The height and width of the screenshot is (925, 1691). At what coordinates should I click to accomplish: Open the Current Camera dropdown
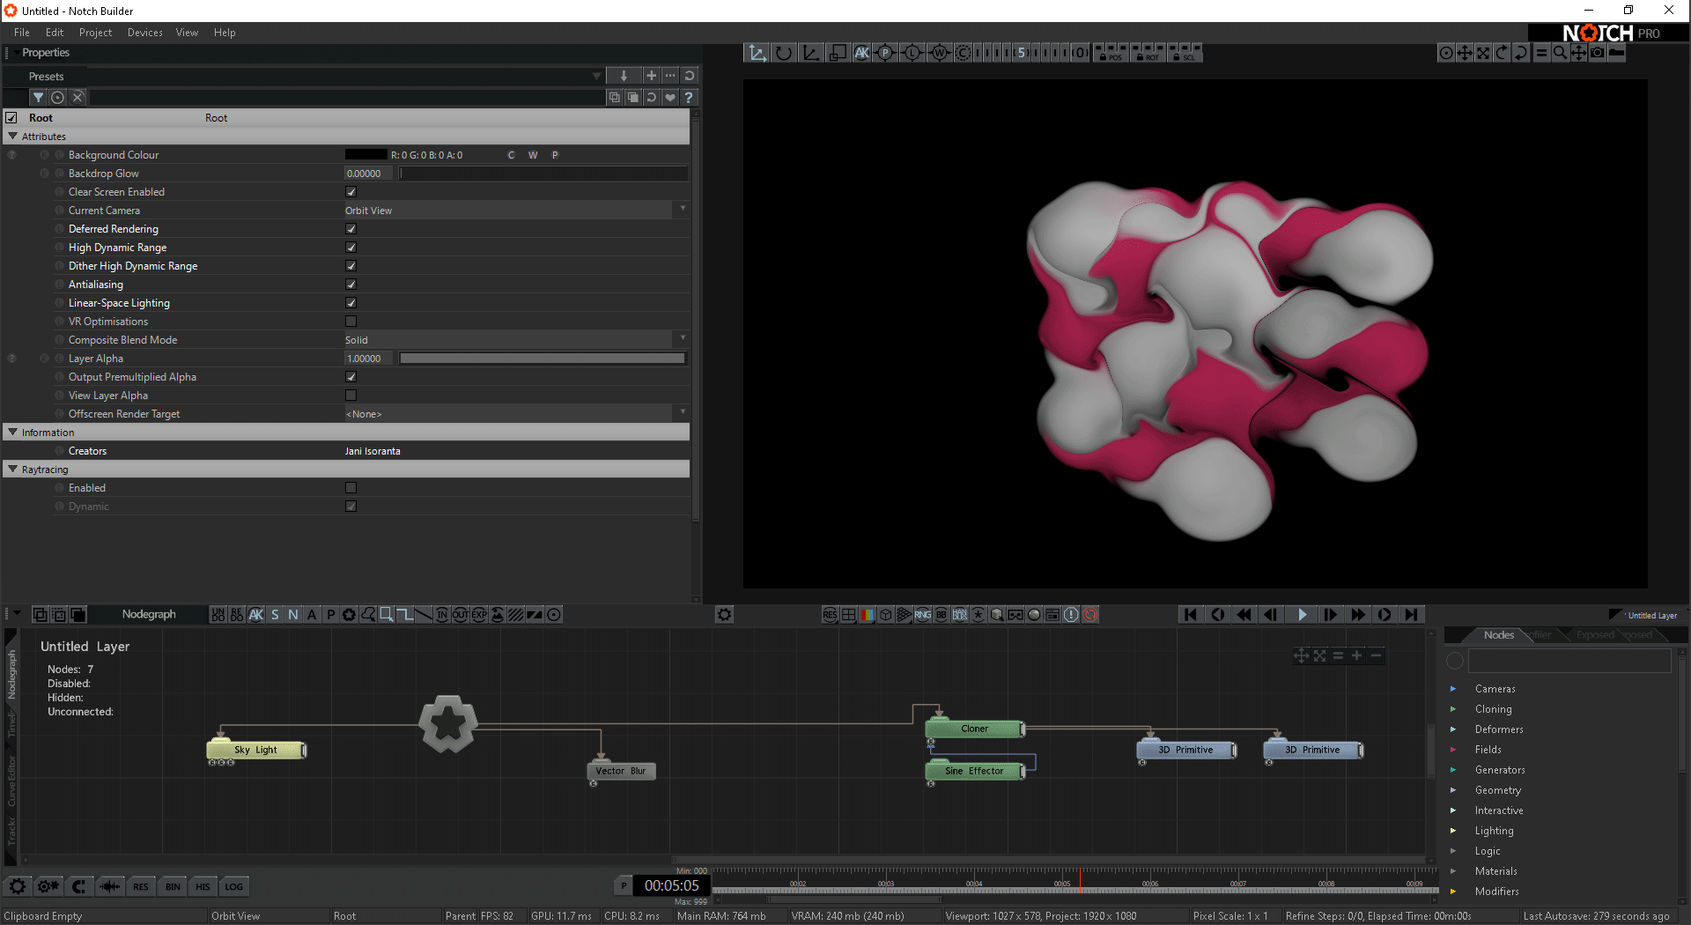tap(683, 210)
